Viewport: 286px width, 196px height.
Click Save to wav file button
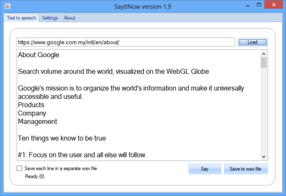click(x=246, y=169)
